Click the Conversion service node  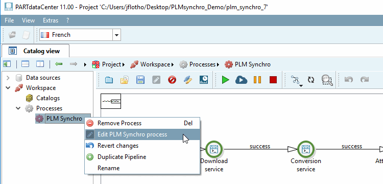[x=306, y=149]
